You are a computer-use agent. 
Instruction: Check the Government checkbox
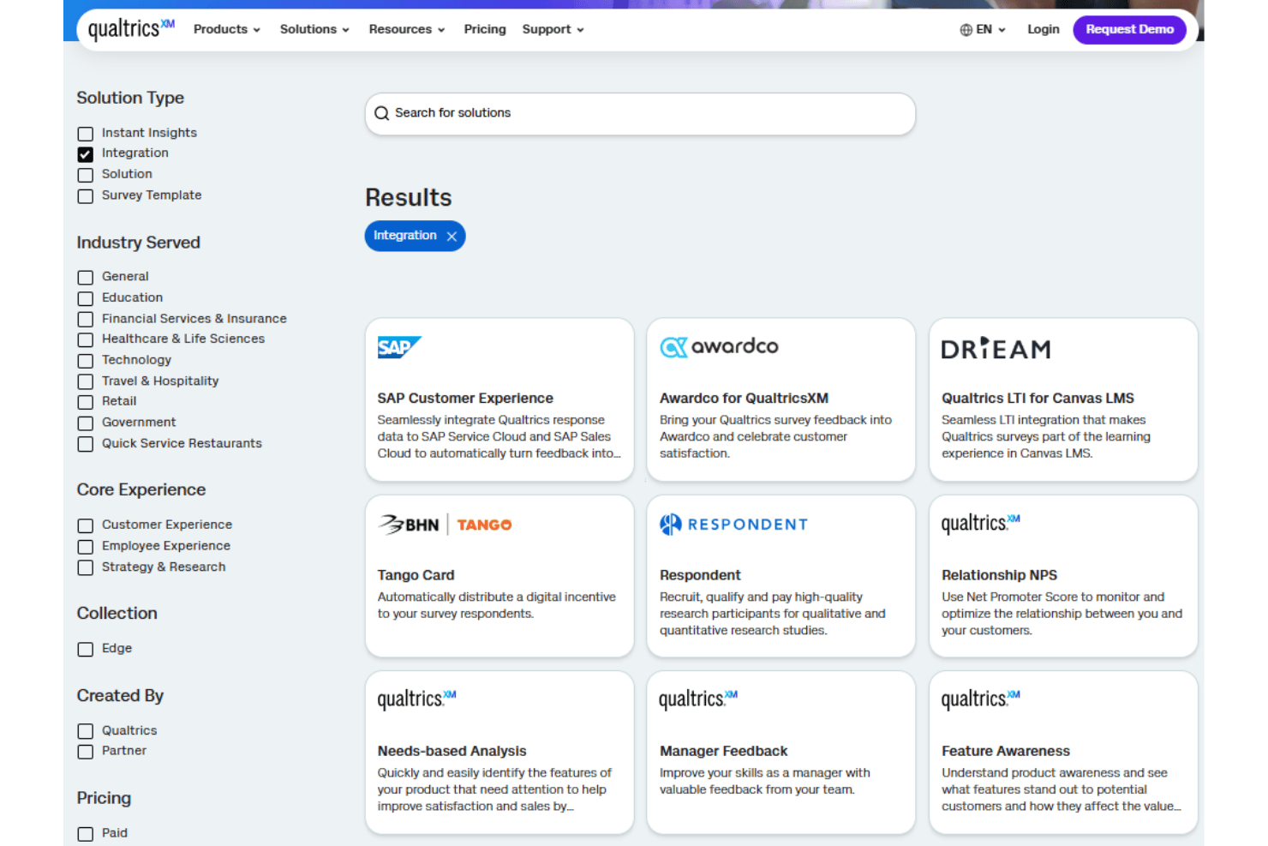tap(86, 423)
